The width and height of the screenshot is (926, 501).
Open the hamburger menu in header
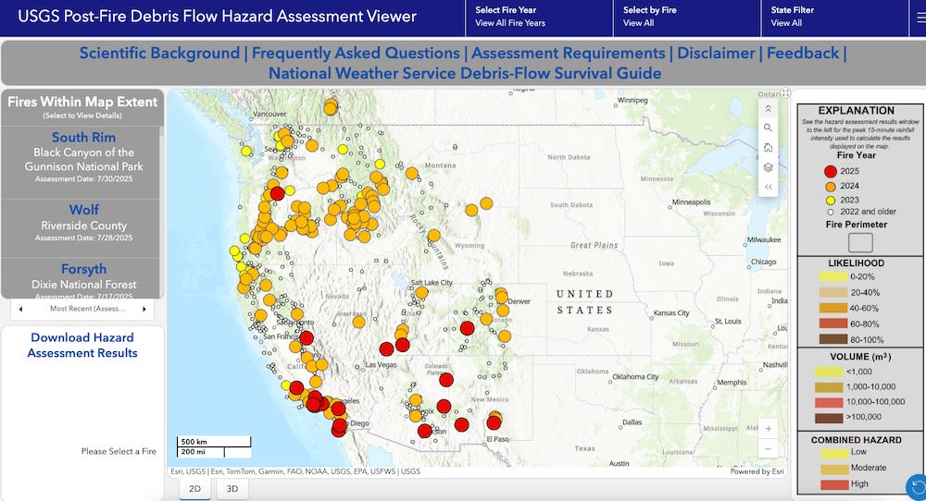[920, 18]
